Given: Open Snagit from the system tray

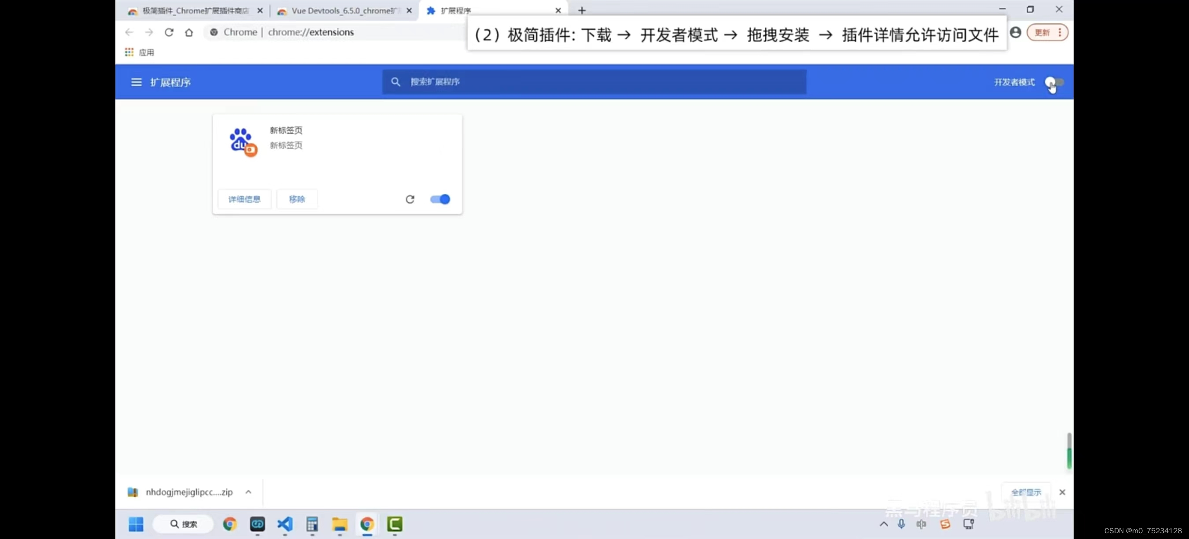Looking at the screenshot, I should [945, 524].
